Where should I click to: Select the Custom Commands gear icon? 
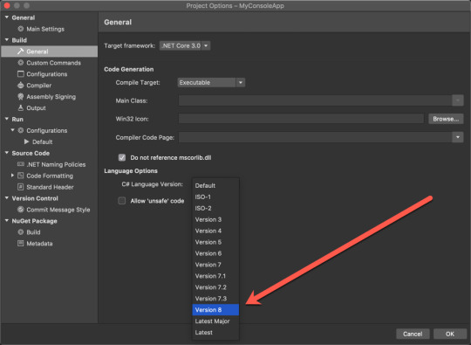pyautogui.click(x=20, y=63)
